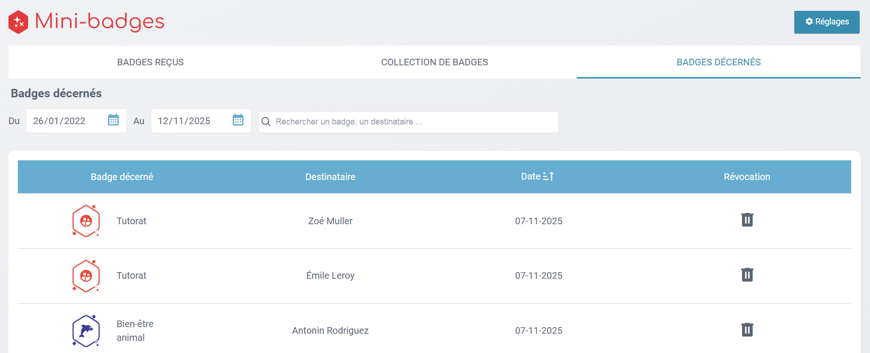Sort the table by Date column

[x=538, y=177]
